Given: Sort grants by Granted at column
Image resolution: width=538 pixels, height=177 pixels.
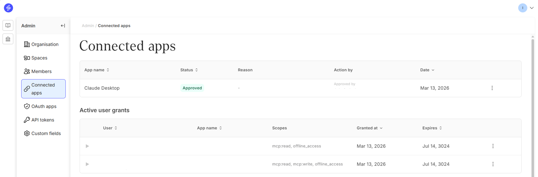Looking at the screenshot, I should click(x=369, y=128).
